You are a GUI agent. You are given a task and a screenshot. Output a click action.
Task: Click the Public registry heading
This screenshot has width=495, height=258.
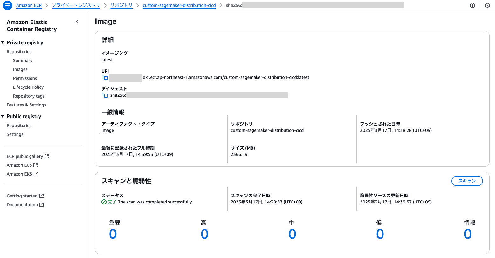tap(24, 116)
